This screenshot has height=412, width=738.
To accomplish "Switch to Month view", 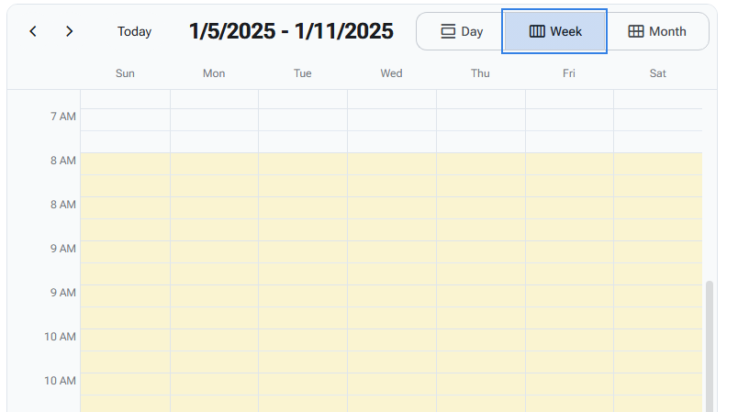I will (657, 31).
